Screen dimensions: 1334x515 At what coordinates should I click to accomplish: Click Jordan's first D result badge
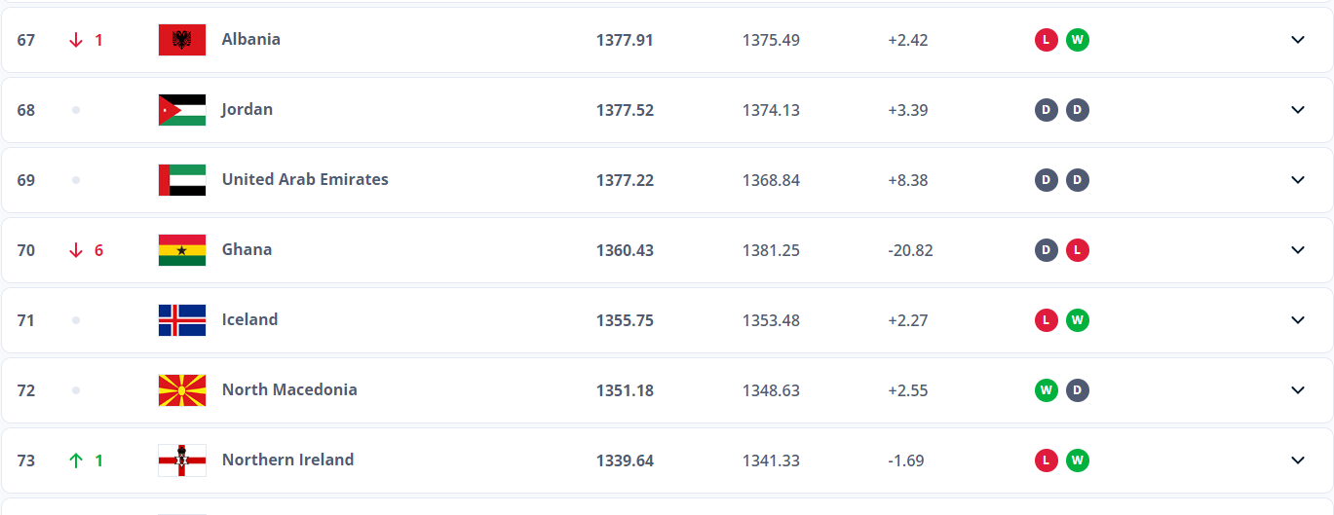1047,110
